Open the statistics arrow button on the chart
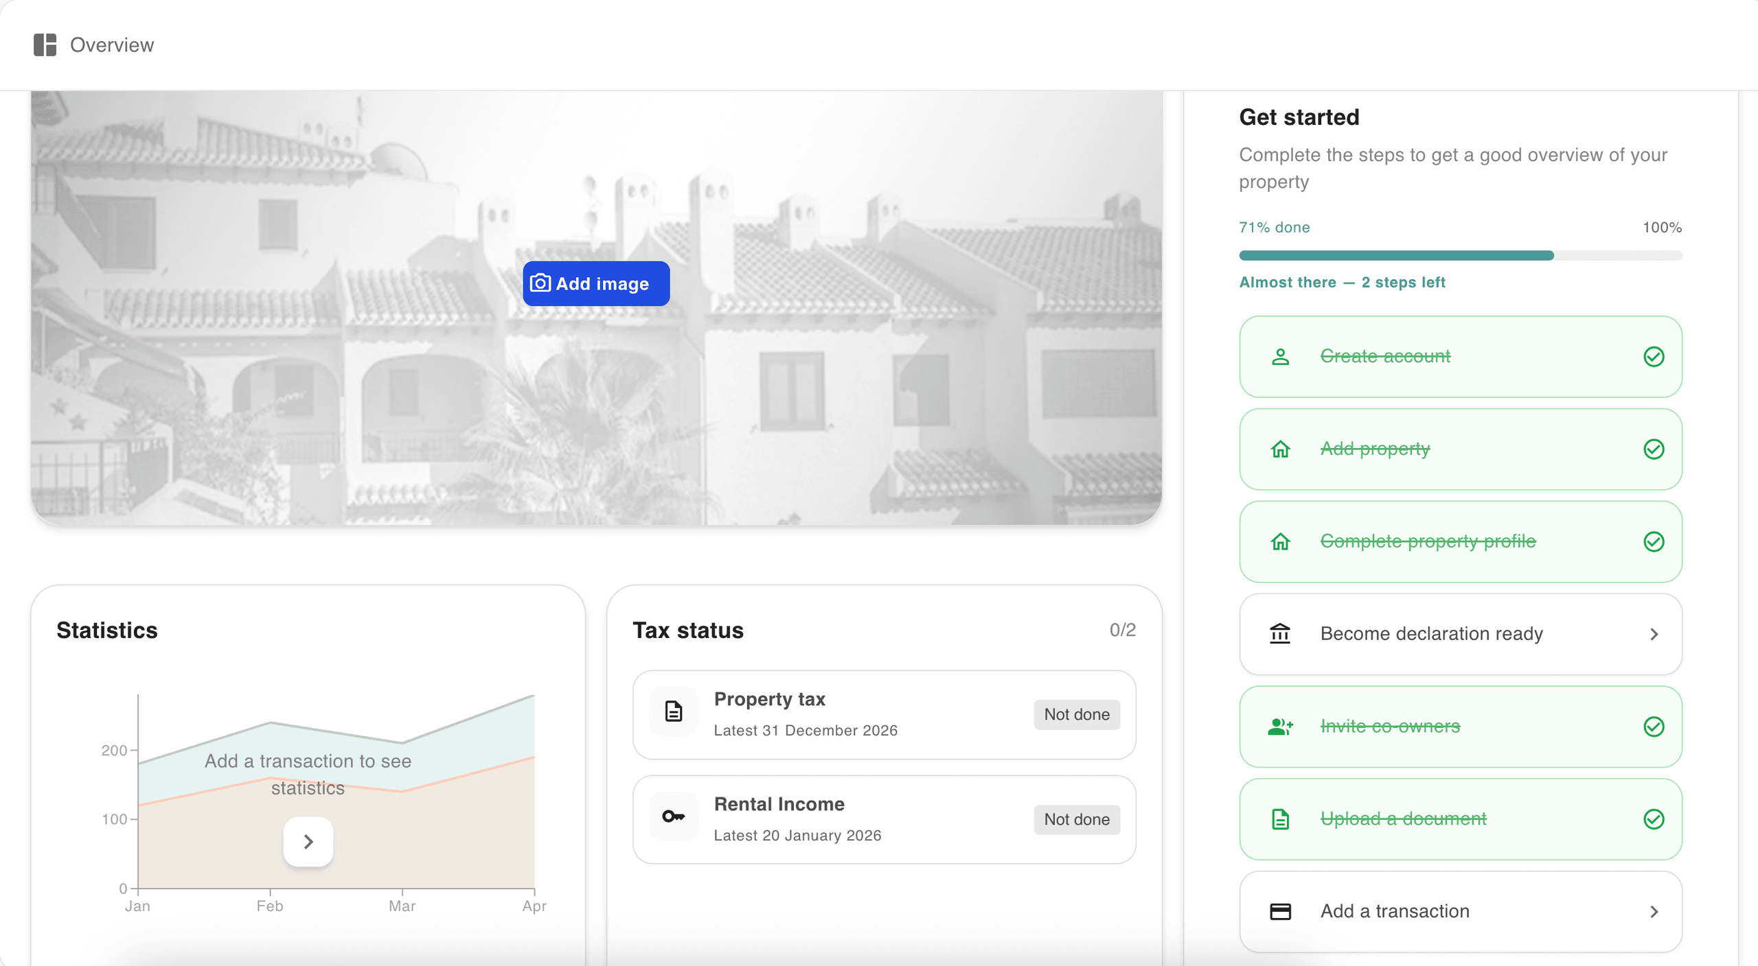 click(x=308, y=841)
